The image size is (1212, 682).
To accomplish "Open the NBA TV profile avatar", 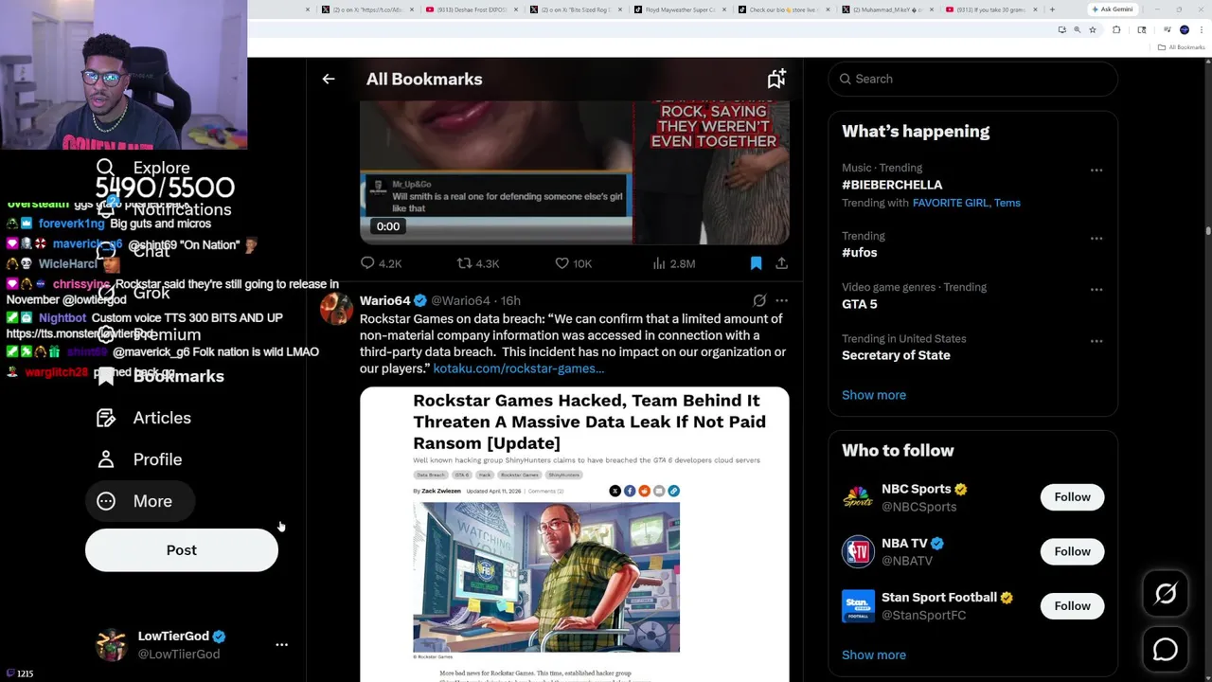I will pos(858,551).
